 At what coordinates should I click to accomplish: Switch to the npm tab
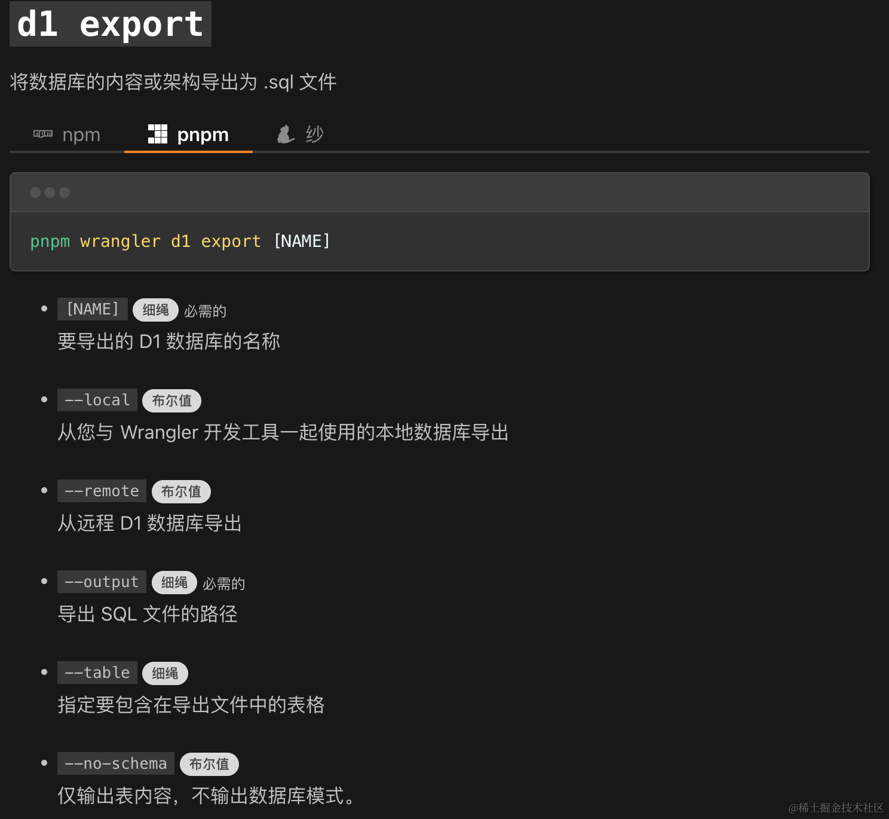click(67, 135)
